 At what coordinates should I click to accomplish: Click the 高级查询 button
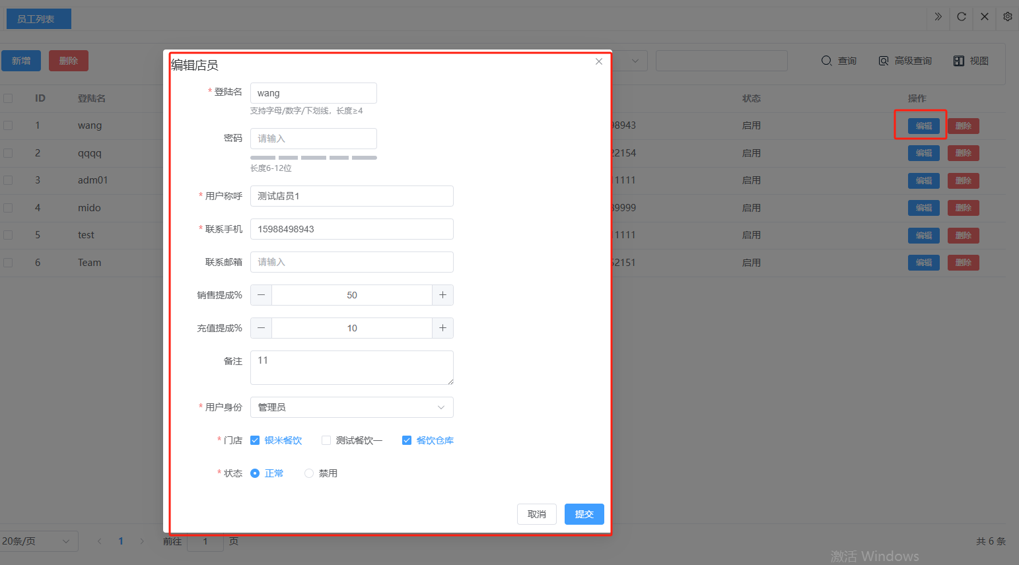[x=905, y=61]
